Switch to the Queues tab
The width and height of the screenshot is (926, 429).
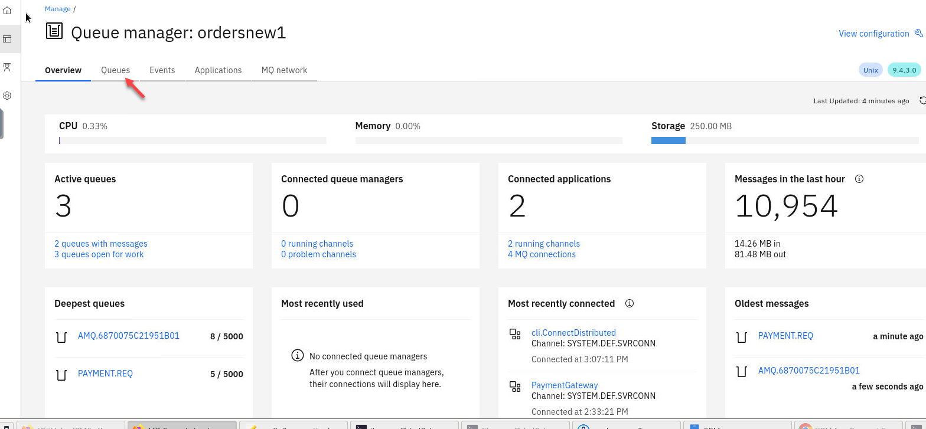[115, 70]
